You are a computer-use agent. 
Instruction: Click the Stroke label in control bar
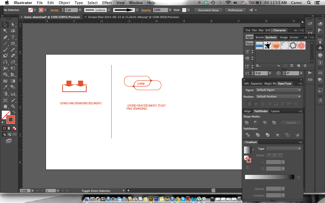(x=55, y=10)
